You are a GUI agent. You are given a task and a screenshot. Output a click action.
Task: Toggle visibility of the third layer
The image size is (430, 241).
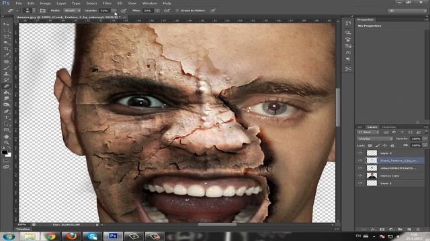point(360,168)
